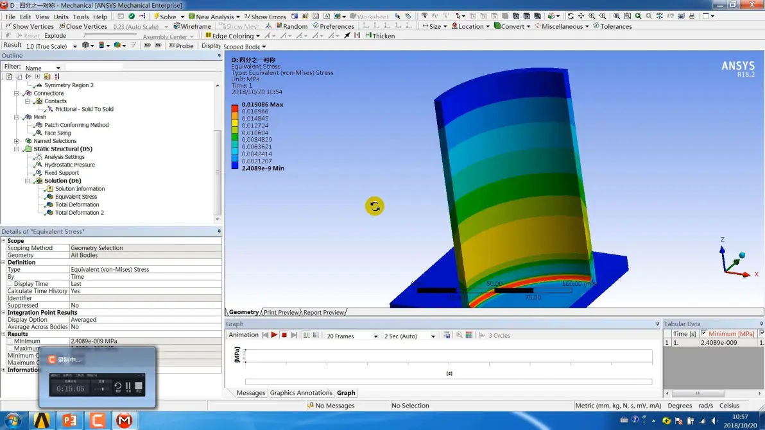The height and width of the screenshot is (430, 765).
Task: Switch to Report Preview tab
Action: coord(323,312)
